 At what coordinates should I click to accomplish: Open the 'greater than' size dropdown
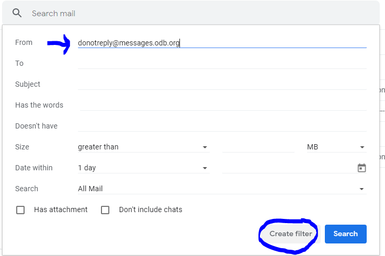pyautogui.click(x=144, y=147)
